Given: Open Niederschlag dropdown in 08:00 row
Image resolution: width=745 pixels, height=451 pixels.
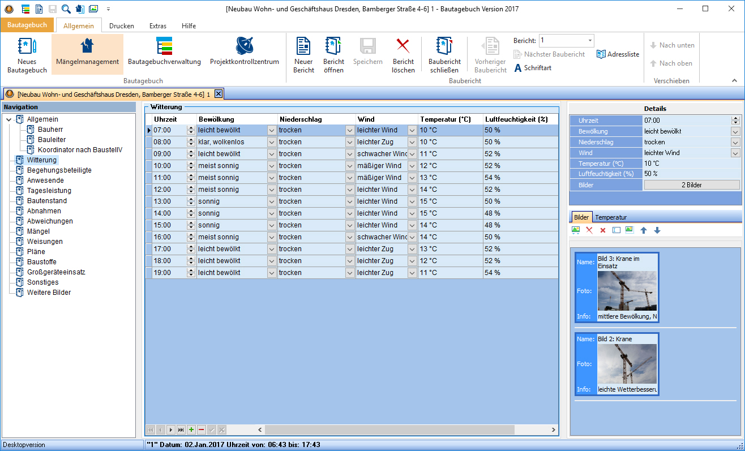Looking at the screenshot, I should (349, 142).
